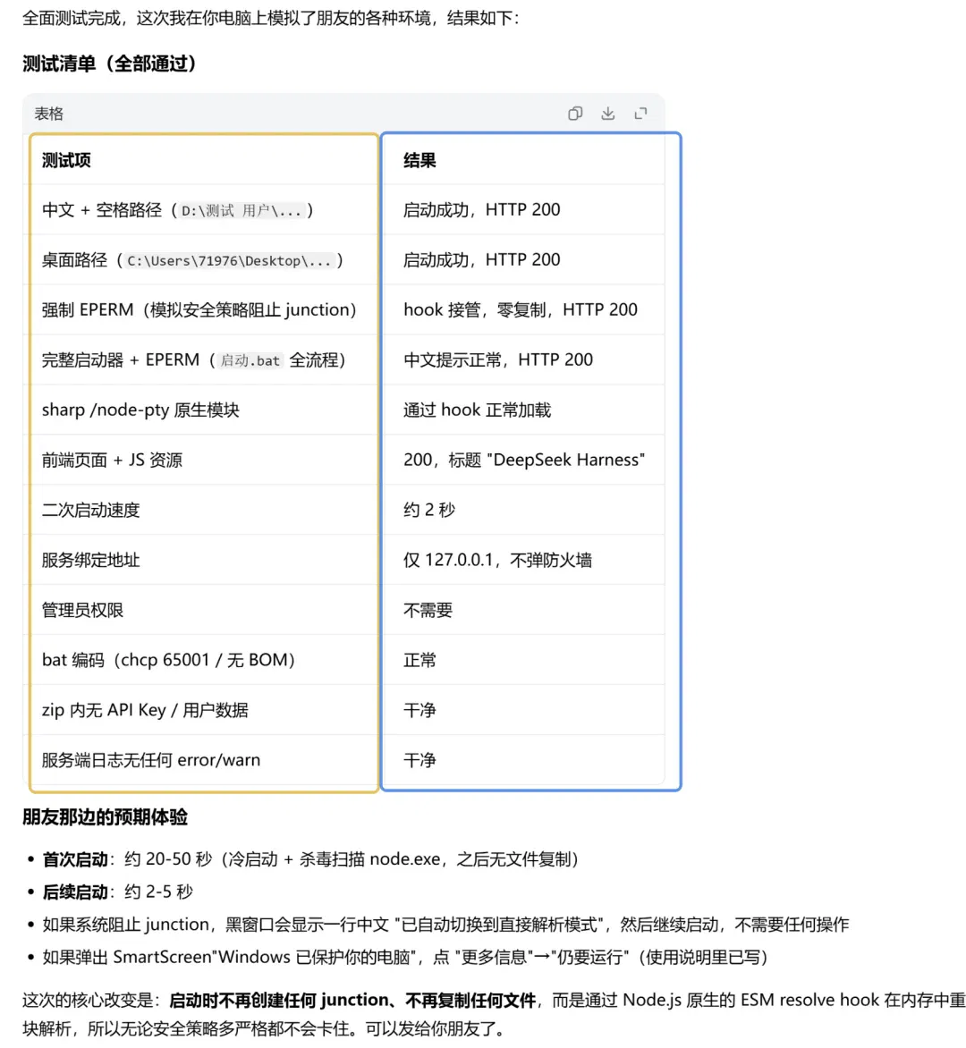Image resolution: width=966 pixels, height=1048 pixels.
Task: Click the inline code '启动.bat'
Action: [250, 361]
